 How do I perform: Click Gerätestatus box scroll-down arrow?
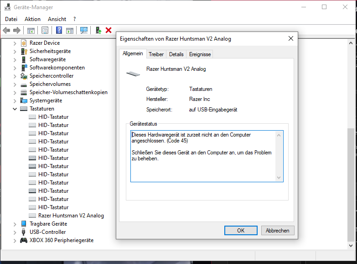coord(279,178)
